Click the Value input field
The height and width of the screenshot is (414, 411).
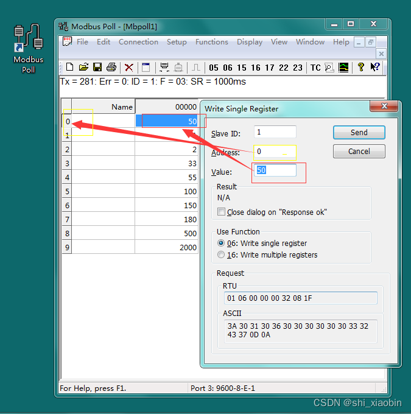[275, 170]
